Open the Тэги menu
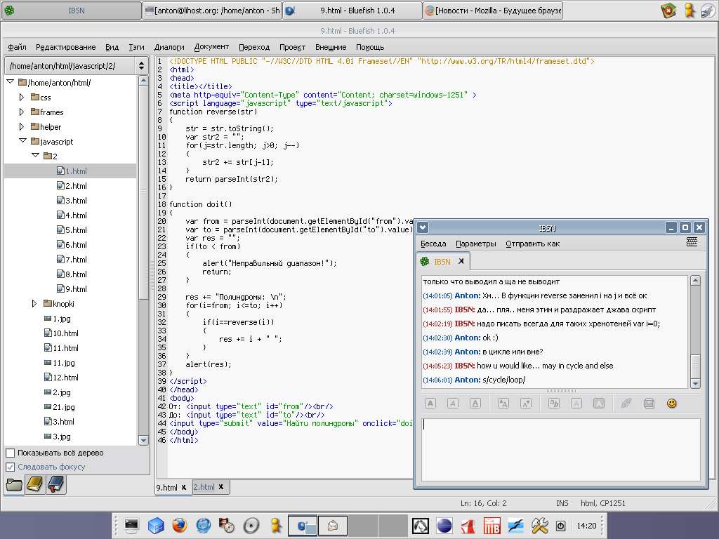 (x=136, y=47)
